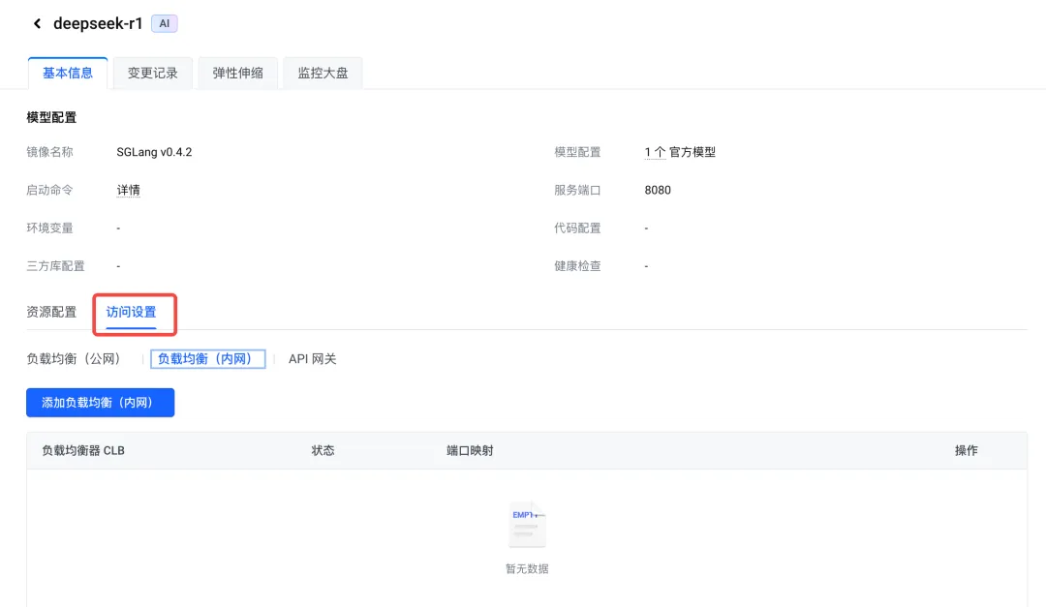Click the 添加负载均衡（内网）button
The height and width of the screenshot is (607, 1046).
100,403
